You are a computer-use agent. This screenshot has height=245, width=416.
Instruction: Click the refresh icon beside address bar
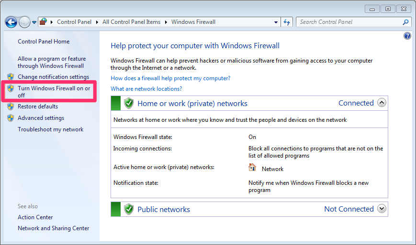pyautogui.click(x=287, y=22)
